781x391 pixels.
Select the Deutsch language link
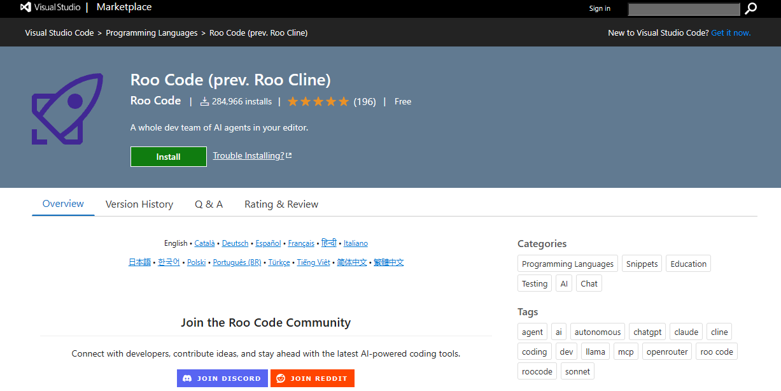coord(236,243)
